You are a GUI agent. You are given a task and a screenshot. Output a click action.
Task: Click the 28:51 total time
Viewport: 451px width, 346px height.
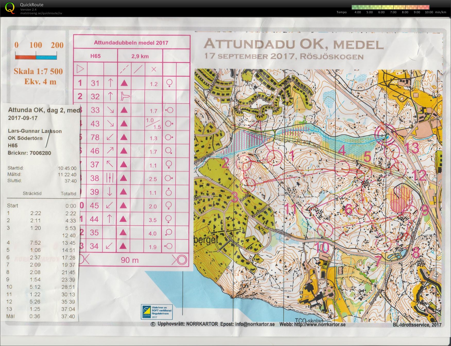click(68, 287)
